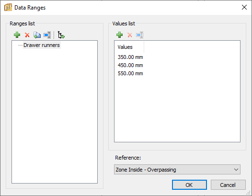Viewport: 252px width, 196px height.
Task: Add a new value to Values list
Action: 120,35
